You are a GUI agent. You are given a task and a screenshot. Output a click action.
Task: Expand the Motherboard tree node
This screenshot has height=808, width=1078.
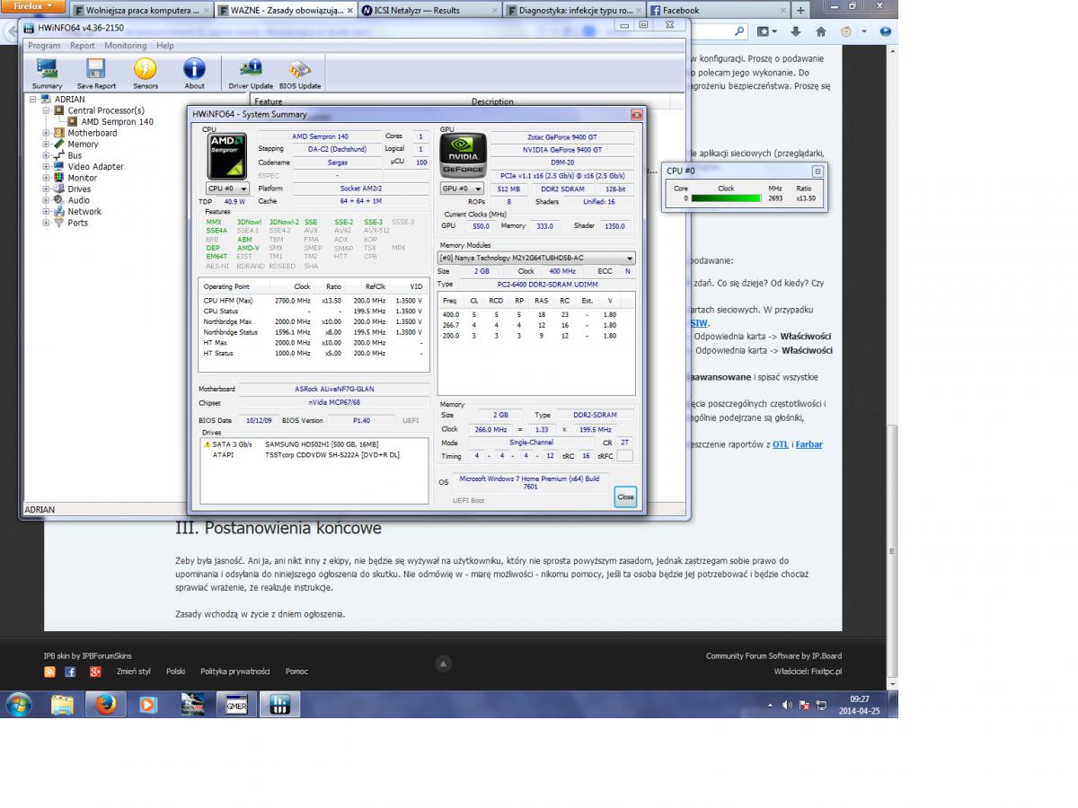coord(47,133)
